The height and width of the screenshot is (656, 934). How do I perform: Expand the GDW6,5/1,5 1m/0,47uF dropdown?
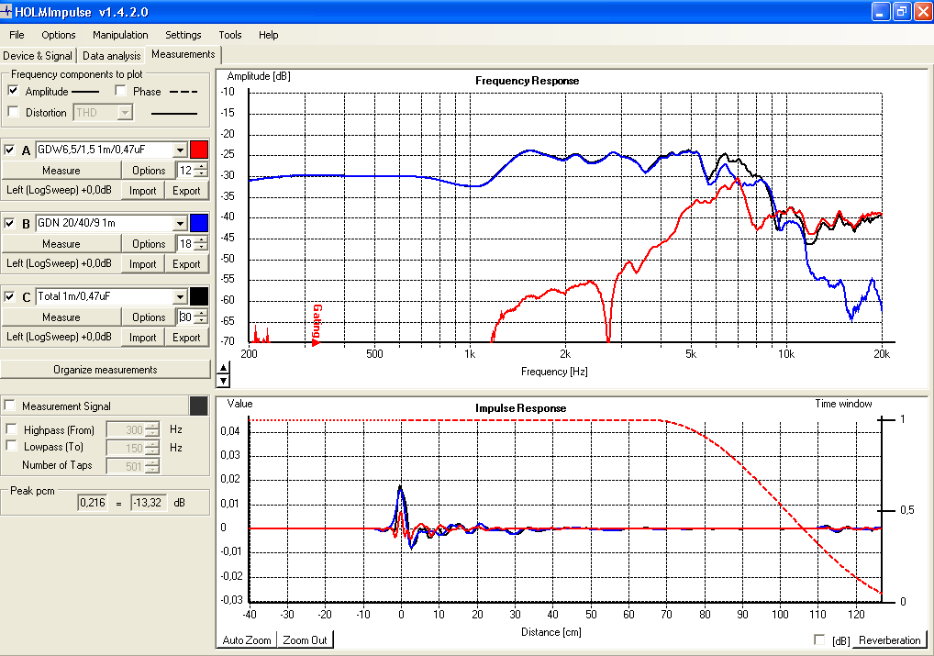coord(181,150)
